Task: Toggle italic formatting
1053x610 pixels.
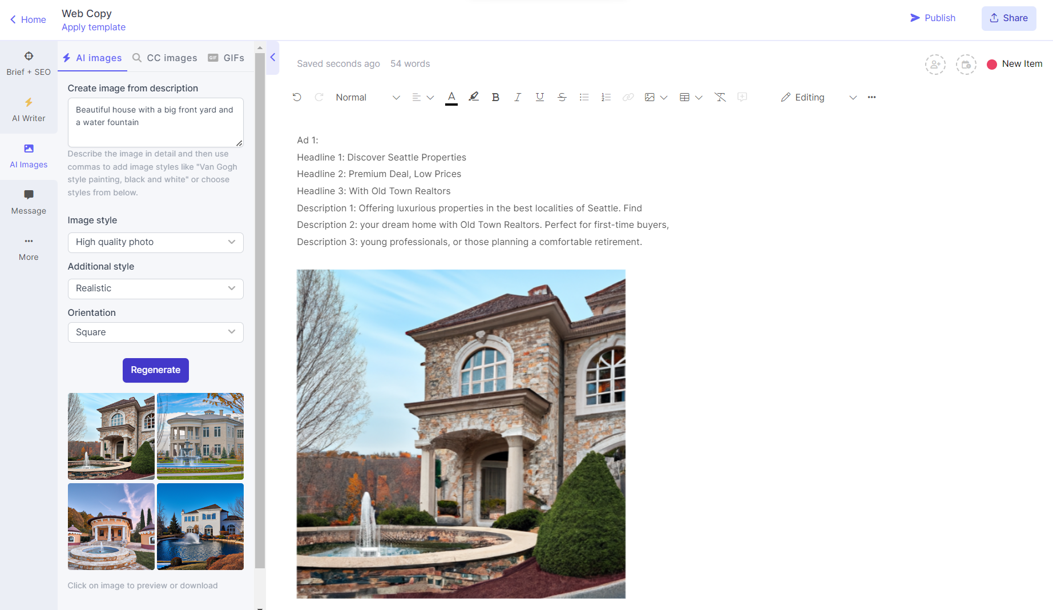Action: 518,97
